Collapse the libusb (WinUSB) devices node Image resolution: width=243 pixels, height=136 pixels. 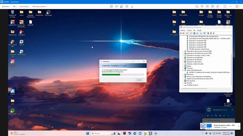coord(183,70)
